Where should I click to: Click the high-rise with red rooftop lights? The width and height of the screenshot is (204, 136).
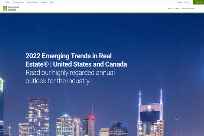[x=39, y=117]
